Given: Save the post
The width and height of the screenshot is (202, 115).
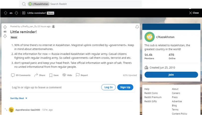Looking at the screenshot, I should click(54, 75).
